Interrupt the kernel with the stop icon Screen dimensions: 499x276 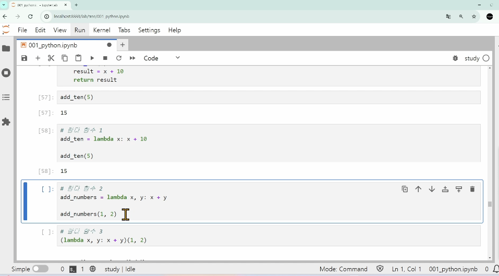click(x=105, y=58)
